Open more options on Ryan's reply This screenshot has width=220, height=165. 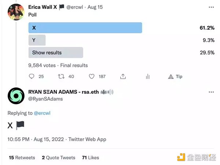(211, 92)
